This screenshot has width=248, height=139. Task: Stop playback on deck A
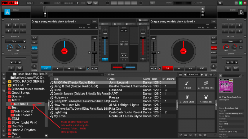click(x=57, y=68)
